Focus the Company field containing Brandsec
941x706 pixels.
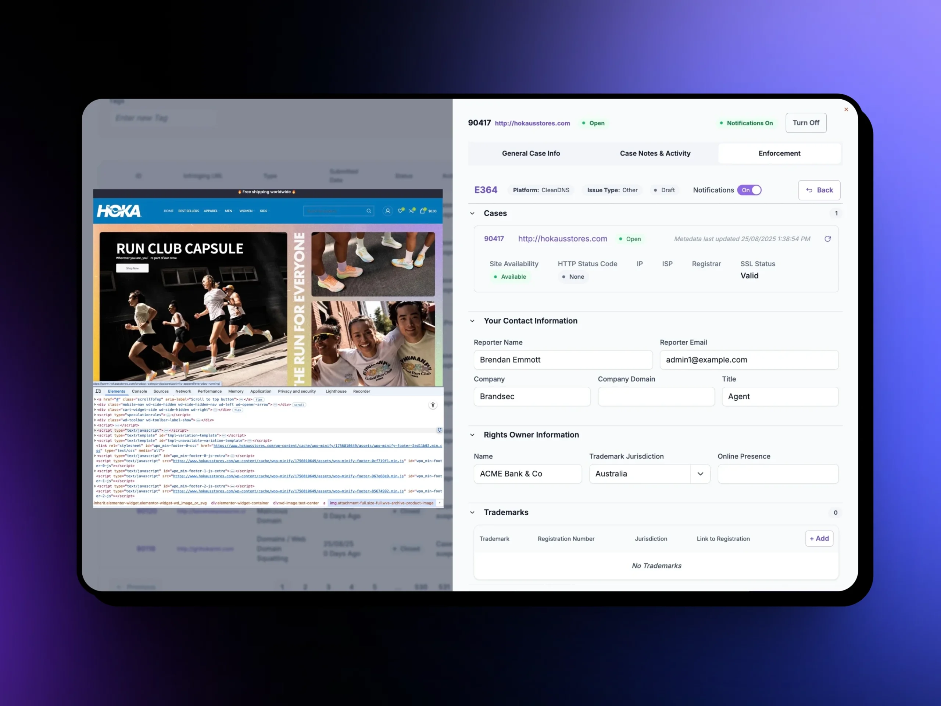(x=532, y=396)
